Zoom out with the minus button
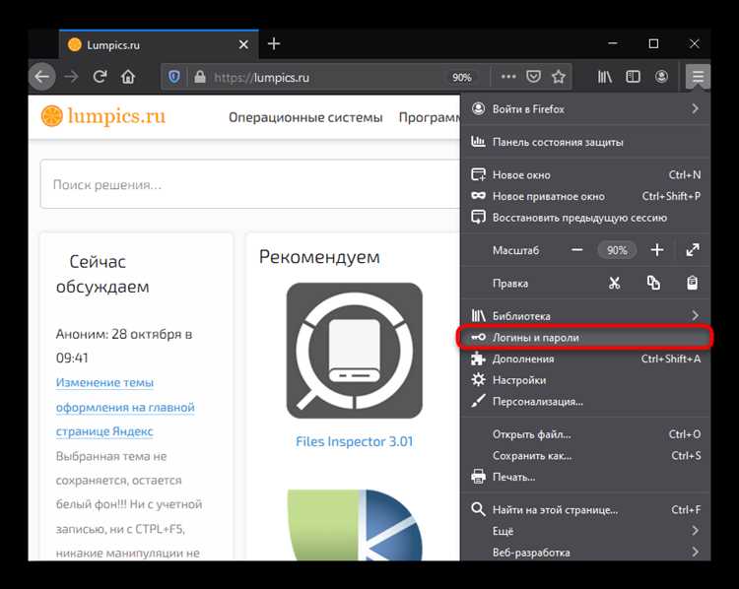Screen dimensions: 739x589 coord(576,250)
